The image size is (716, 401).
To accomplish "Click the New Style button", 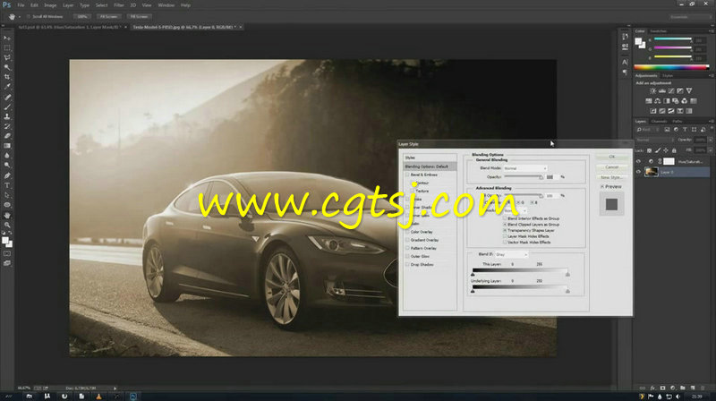I will [611, 177].
